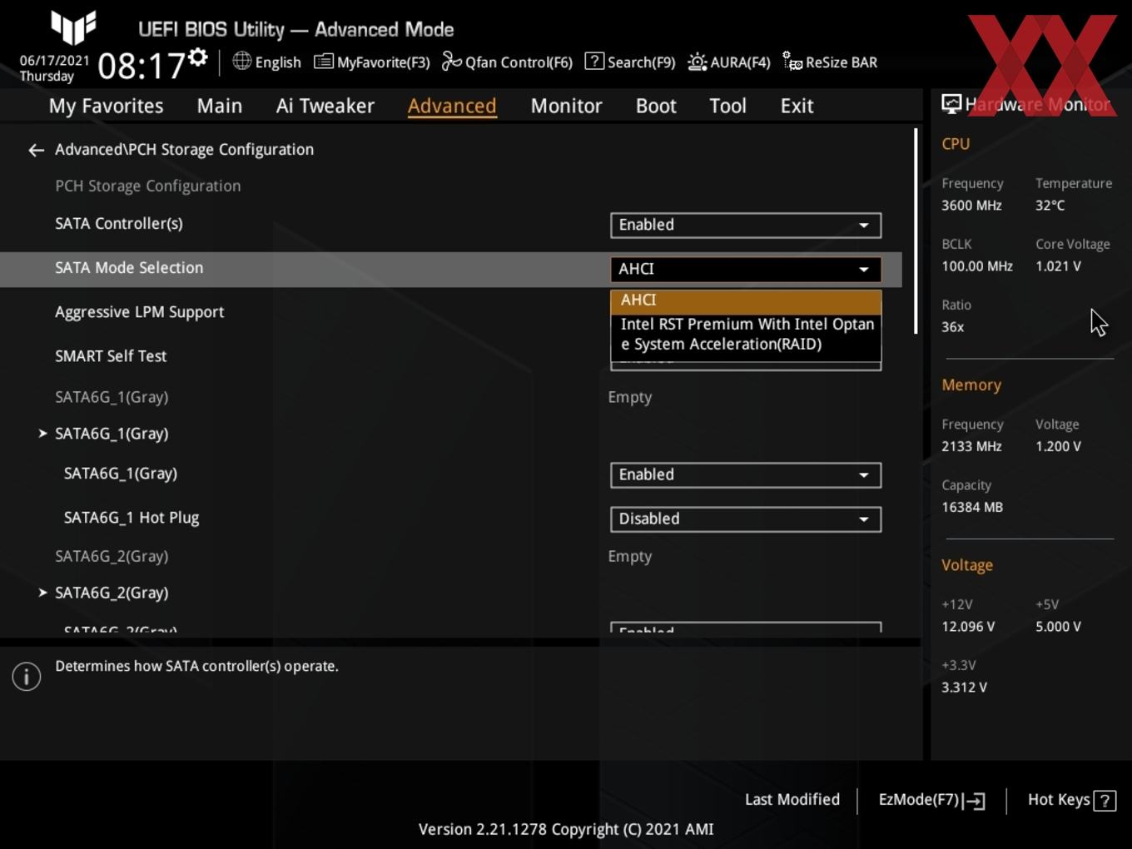Open SATA6G_1(Gray) Enabled dropdown

click(746, 474)
